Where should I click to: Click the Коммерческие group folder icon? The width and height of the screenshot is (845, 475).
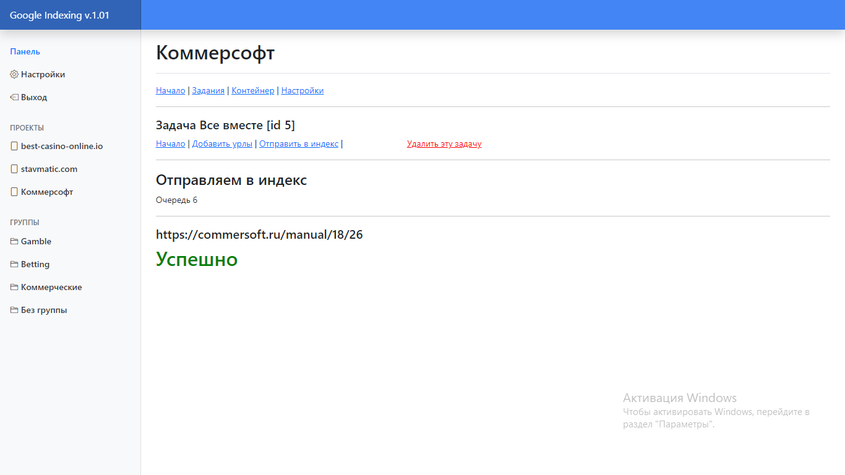[x=14, y=287]
